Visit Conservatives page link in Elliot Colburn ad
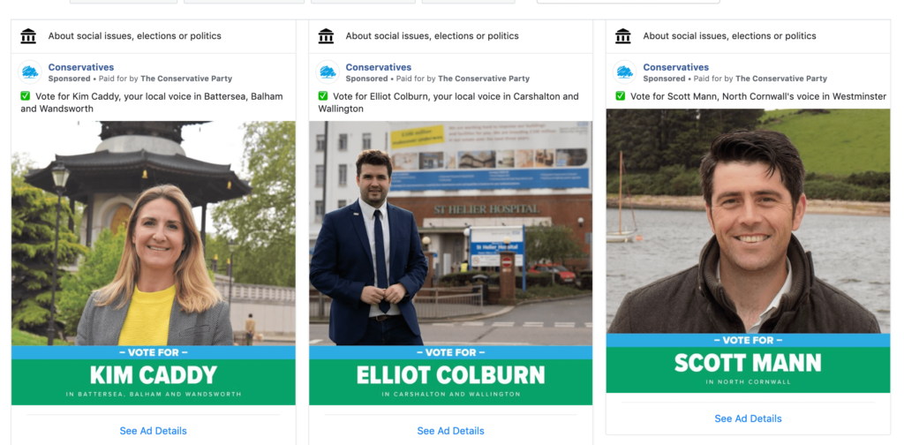 [x=379, y=67]
